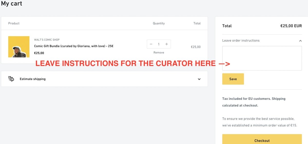
Task: Save the order instructions
Action: (233, 79)
